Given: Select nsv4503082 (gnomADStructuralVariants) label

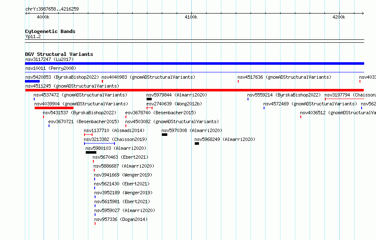Looking at the screenshot, I should click(x=172, y=121).
